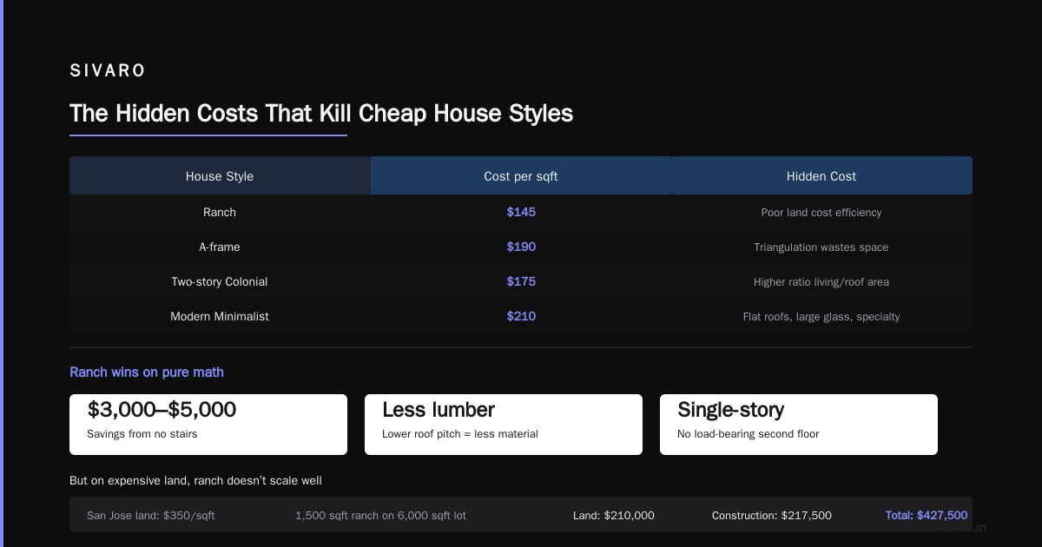Click 'Savings from no stairs' caption

pos(142,433)
